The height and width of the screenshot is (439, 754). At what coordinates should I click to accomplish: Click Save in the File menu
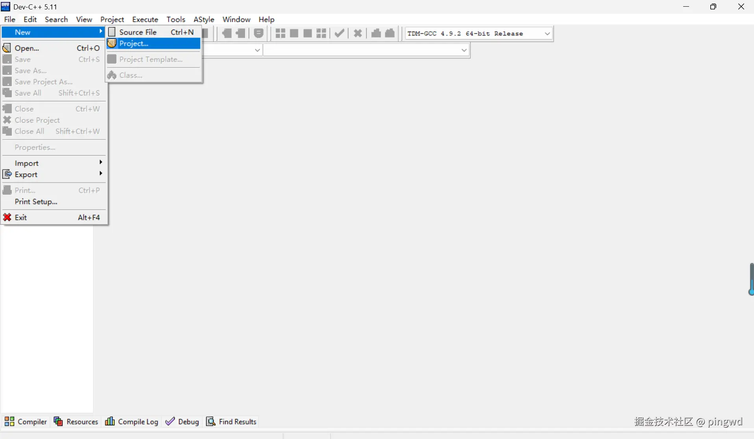click(54, 59)
